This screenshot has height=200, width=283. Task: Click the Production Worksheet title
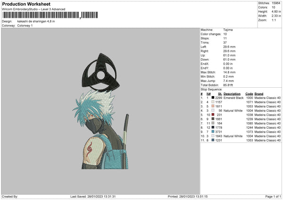26,4
